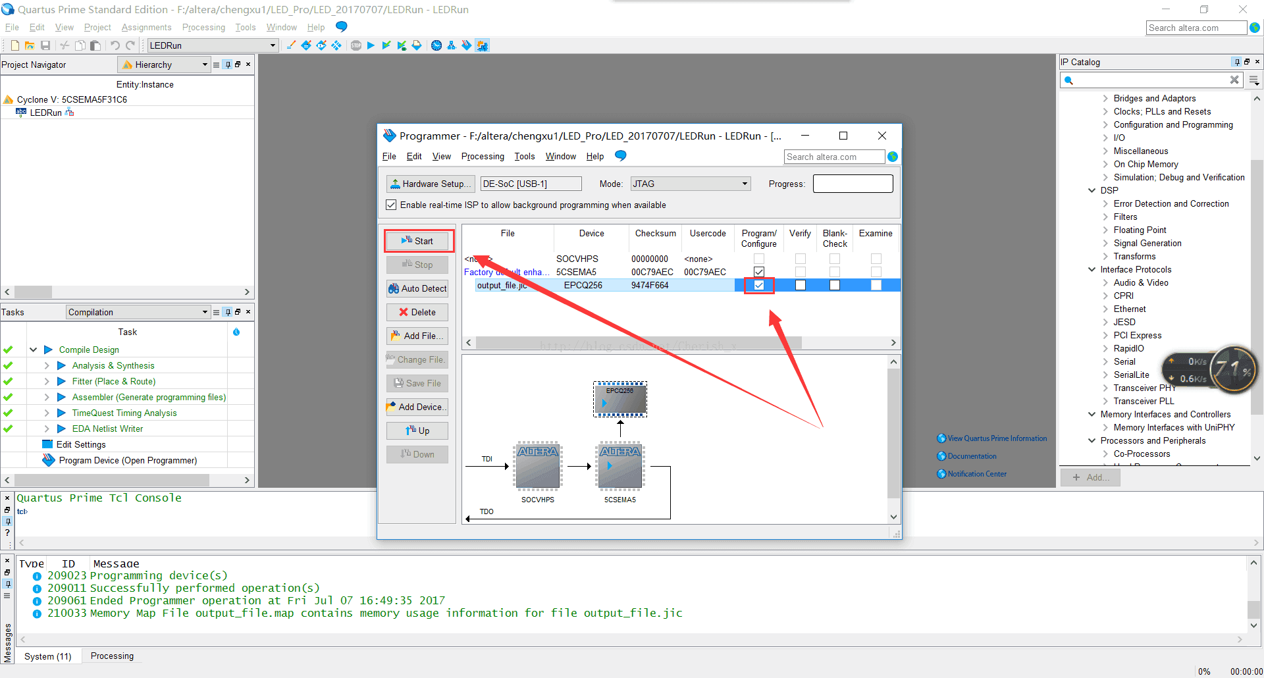This screenshot has height=678, width=1264.
Task: Switch to System (11) messages tab
Action: pyautogui.click(x=47, y=656)
